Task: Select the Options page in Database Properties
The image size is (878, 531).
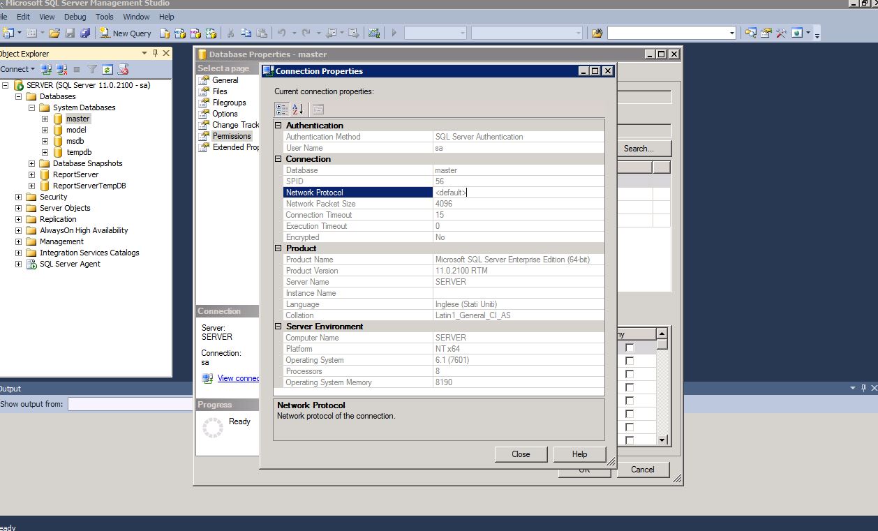Action: click(225, 114)
